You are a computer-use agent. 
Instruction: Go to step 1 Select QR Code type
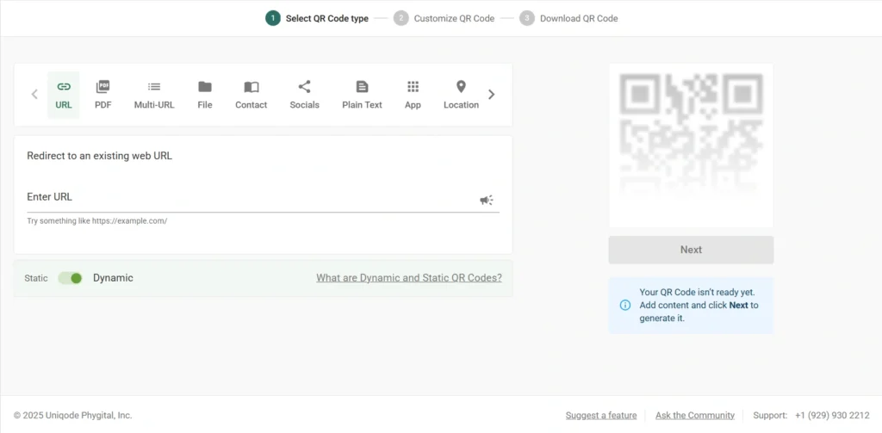(x=317, y=19)
